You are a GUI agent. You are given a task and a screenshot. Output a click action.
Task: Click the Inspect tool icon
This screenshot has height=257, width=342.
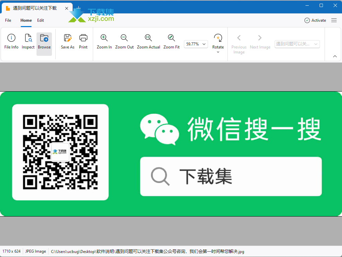point(28,38)
